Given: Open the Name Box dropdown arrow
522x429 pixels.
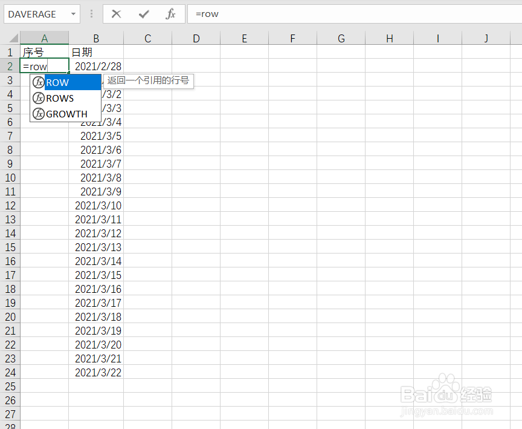Looking at the screenshot, I should 73,14.
